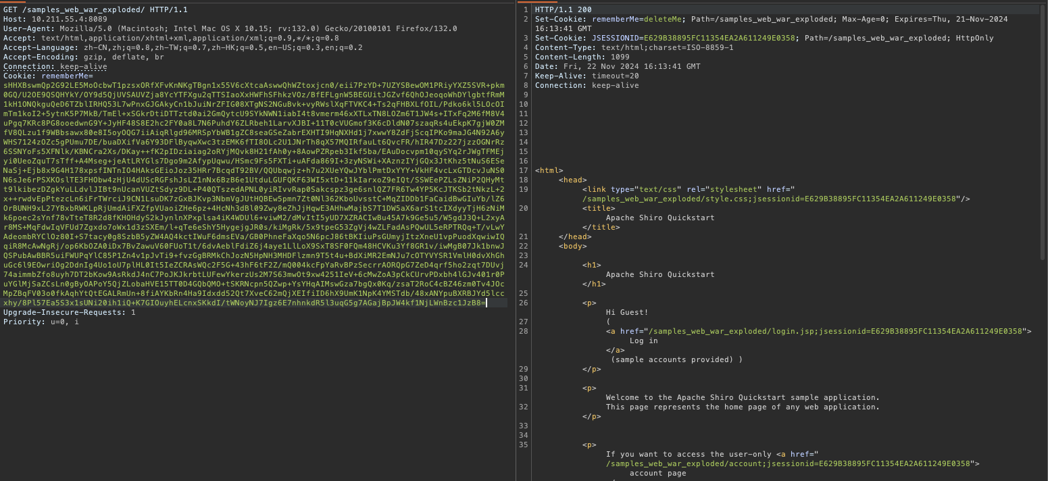Viewport: 1048px width, 481px height.
Task: Click Apache Shiro Quickstart inside the h1 tag
Action: point(660,274)
